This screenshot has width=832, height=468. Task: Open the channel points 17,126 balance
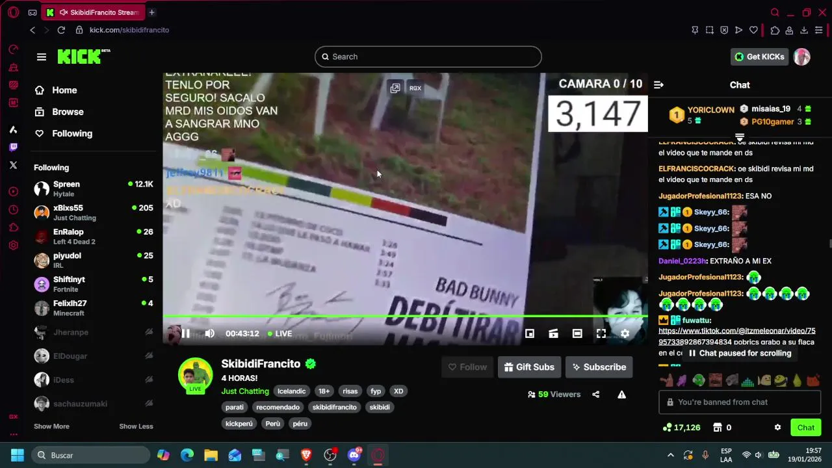tap(681, 428)
